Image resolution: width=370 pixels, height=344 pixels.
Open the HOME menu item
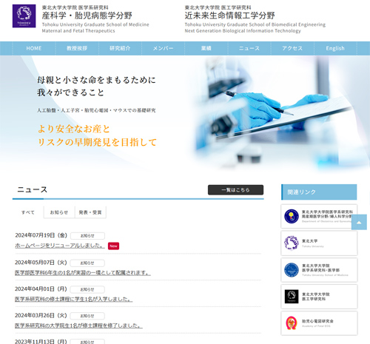34,48
